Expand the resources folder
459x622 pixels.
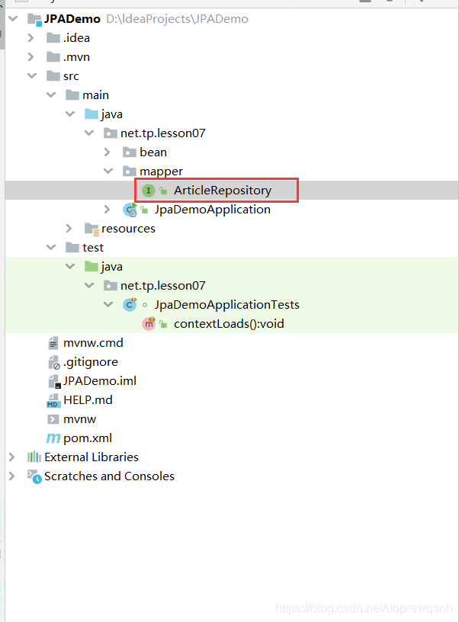(69, 228)
